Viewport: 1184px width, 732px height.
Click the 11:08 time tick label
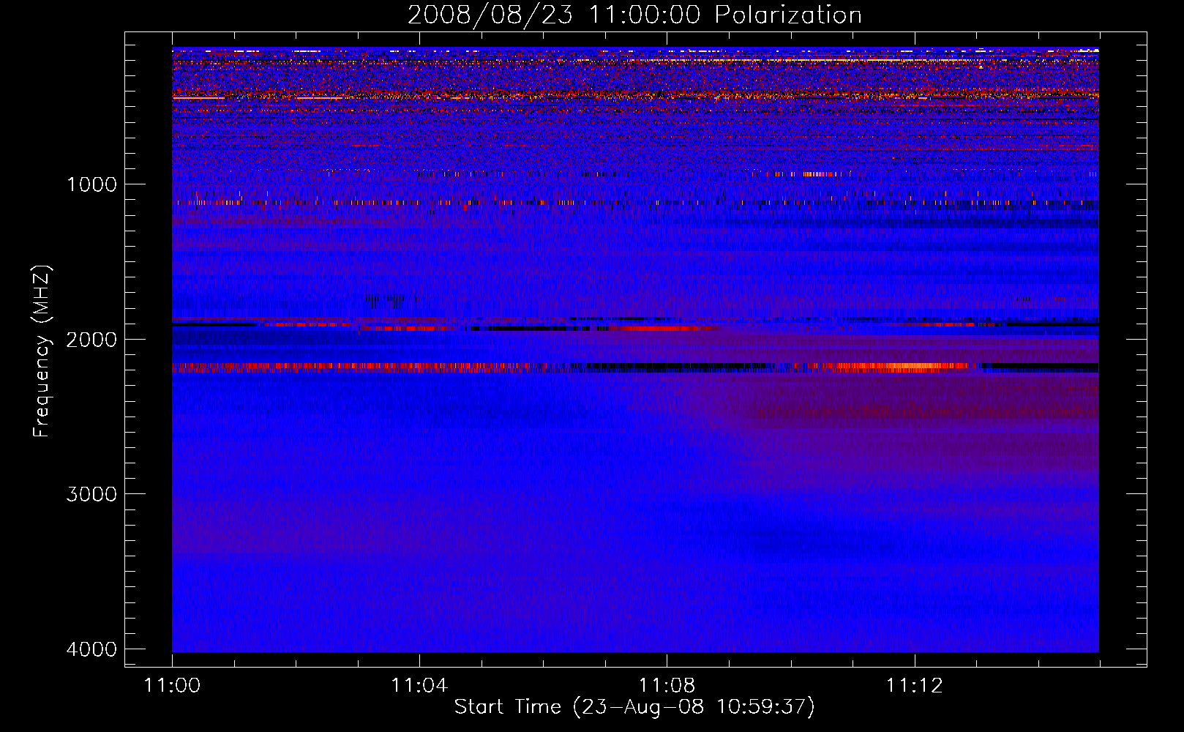667,686
